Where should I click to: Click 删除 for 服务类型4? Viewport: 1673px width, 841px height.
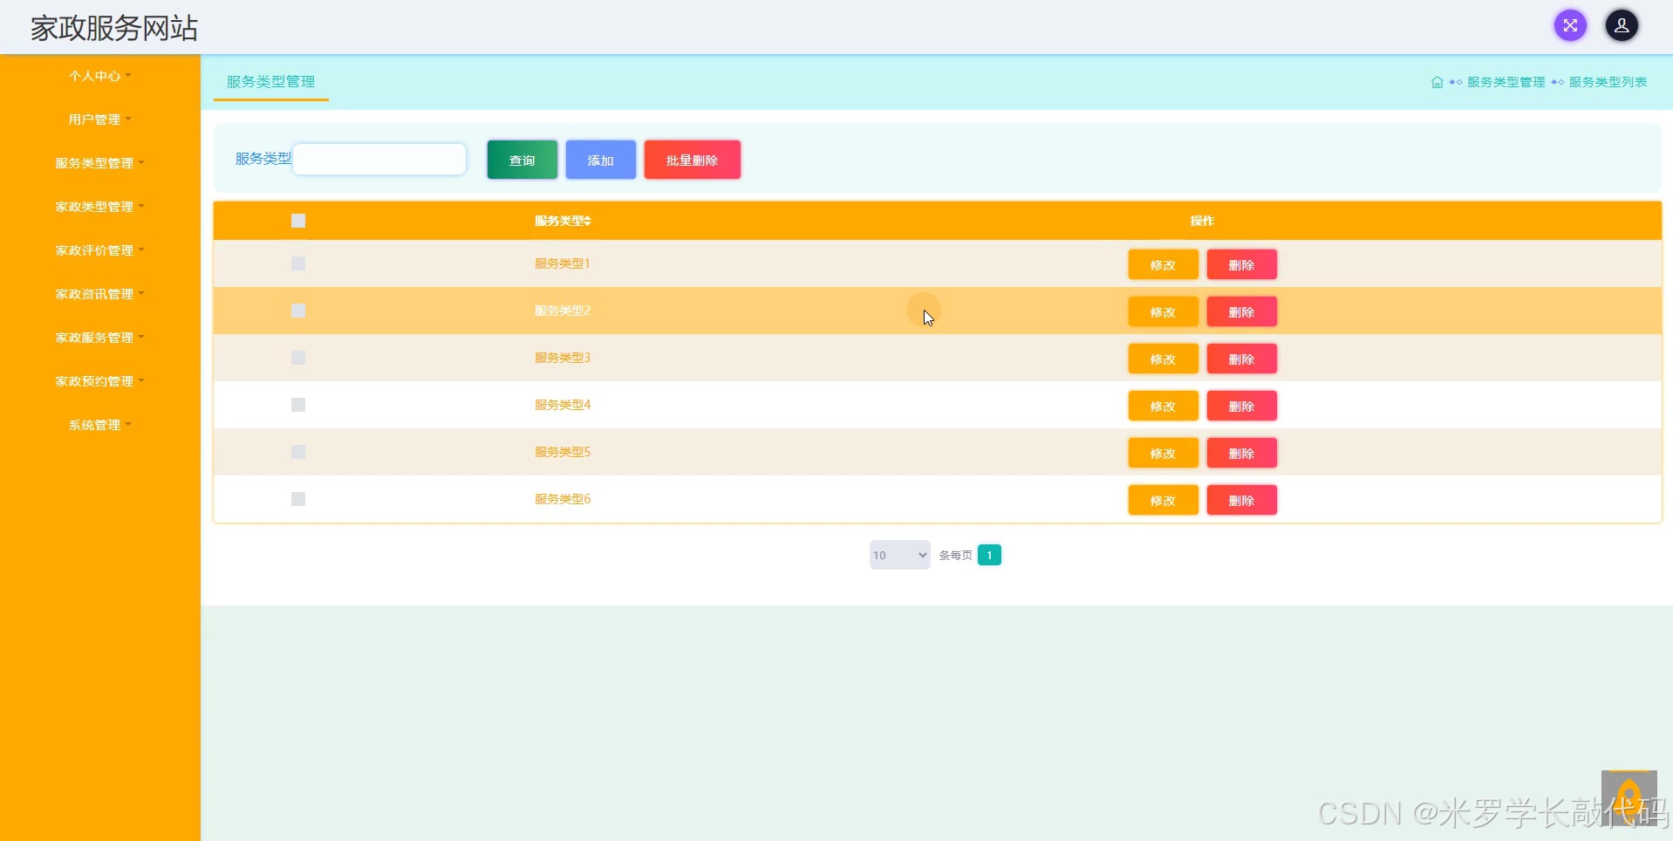1241,406
